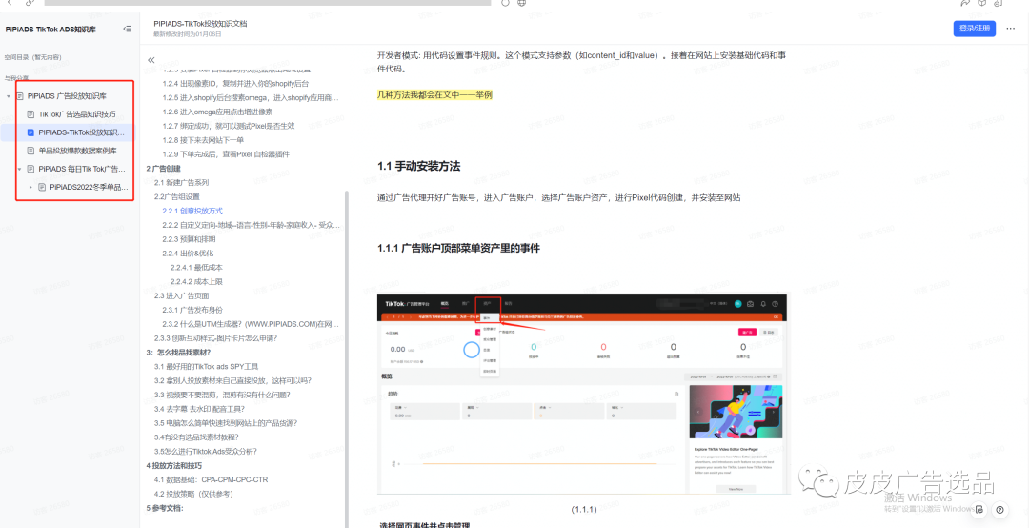
Task: Collapse the PIPIADS 每日Tik Tok广告 node
Action: 19,169
